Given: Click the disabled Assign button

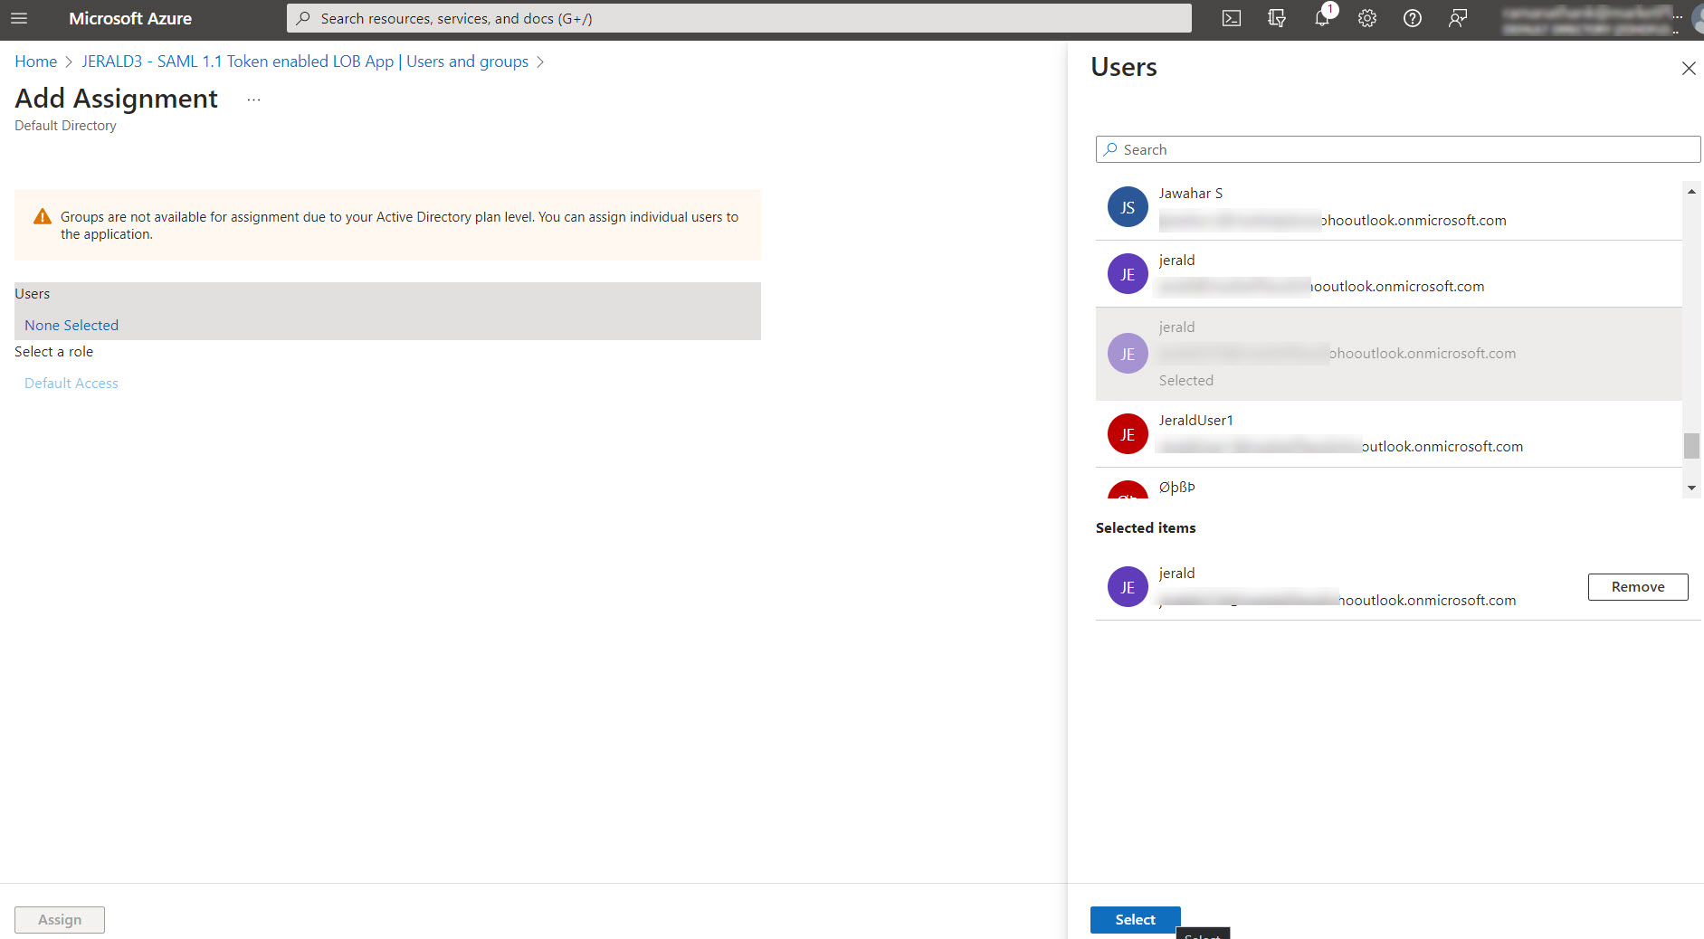Looking at the screenshot, I should click(x=60, y=920).
